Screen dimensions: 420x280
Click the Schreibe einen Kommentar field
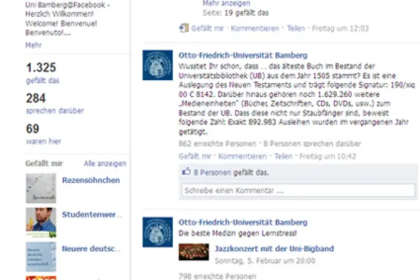[x=298, y=190]
